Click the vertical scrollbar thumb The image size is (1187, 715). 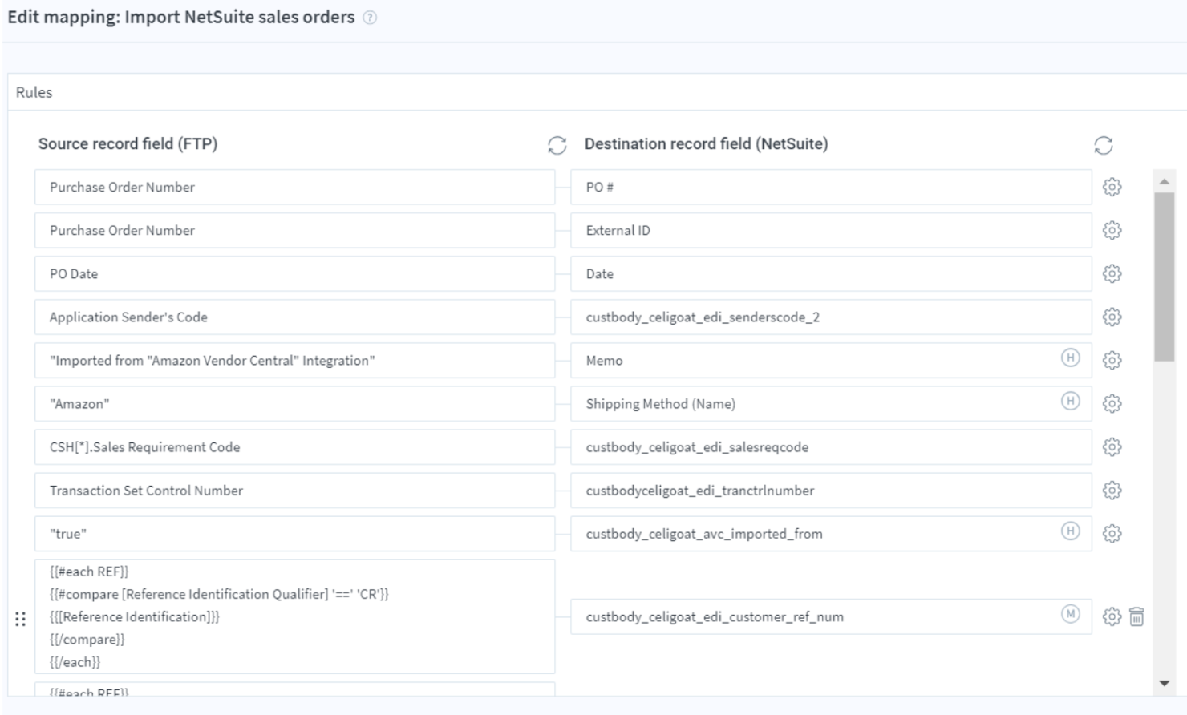point(1165,277)
